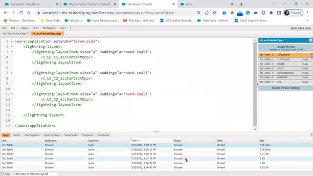Open the Paused profile avatar button
The height and width of the screenshot is (176, 313).
point(293,13)
